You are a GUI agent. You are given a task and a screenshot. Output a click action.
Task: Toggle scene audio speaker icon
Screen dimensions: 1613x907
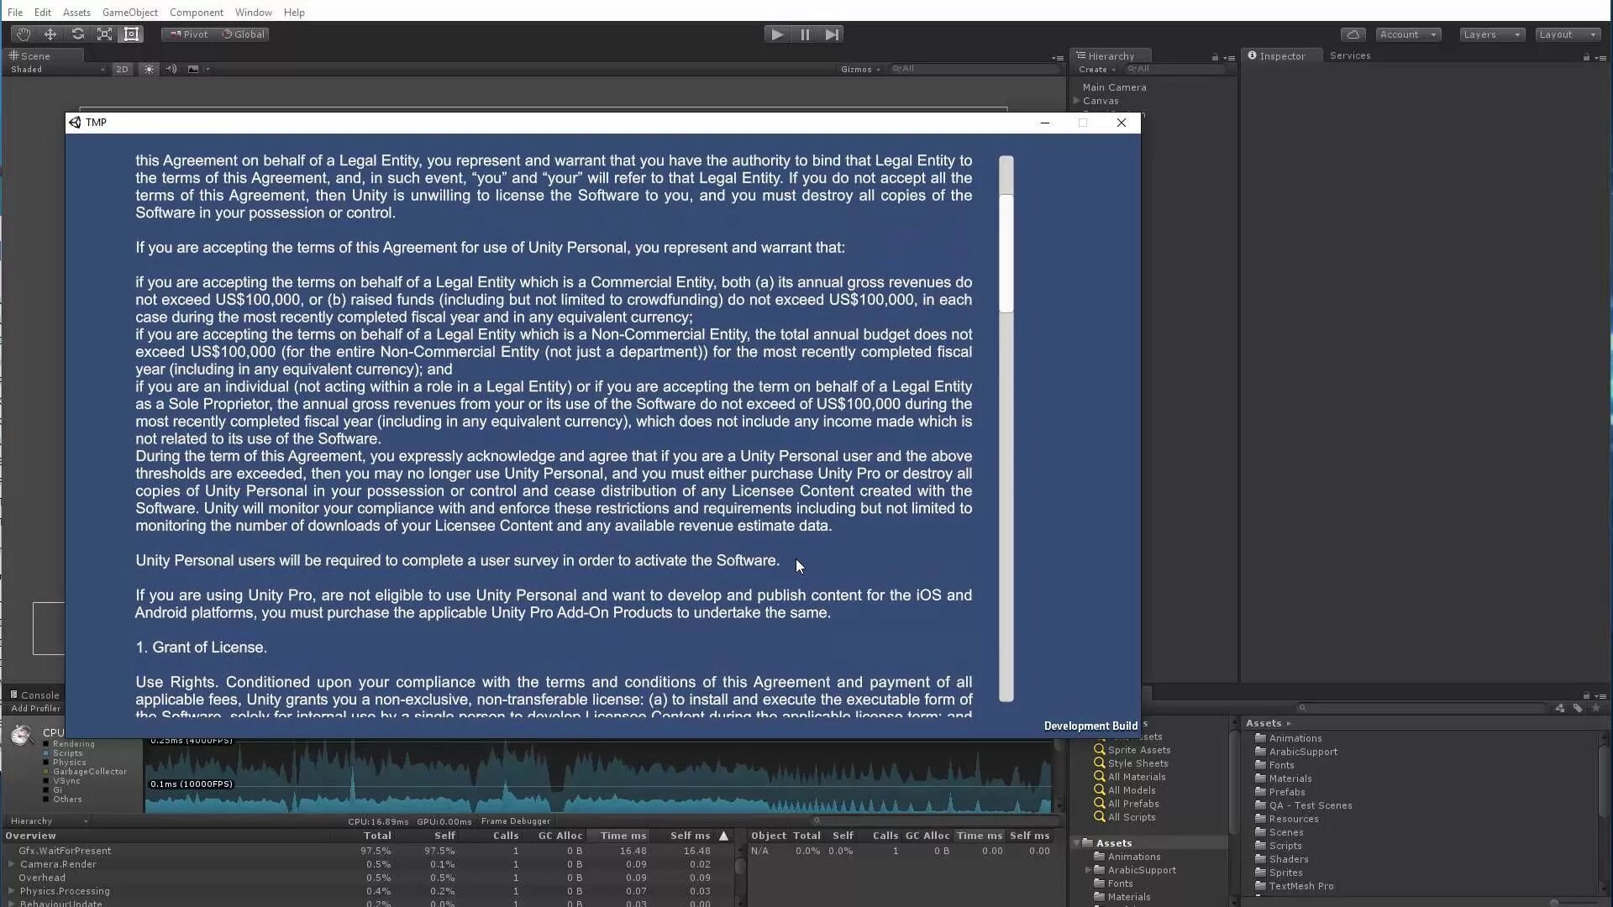171,70
